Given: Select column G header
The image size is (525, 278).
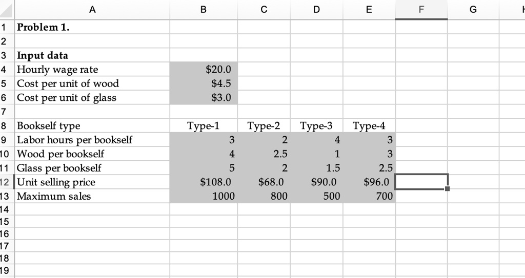Looking at the screenshot, I should coord(473,9).
